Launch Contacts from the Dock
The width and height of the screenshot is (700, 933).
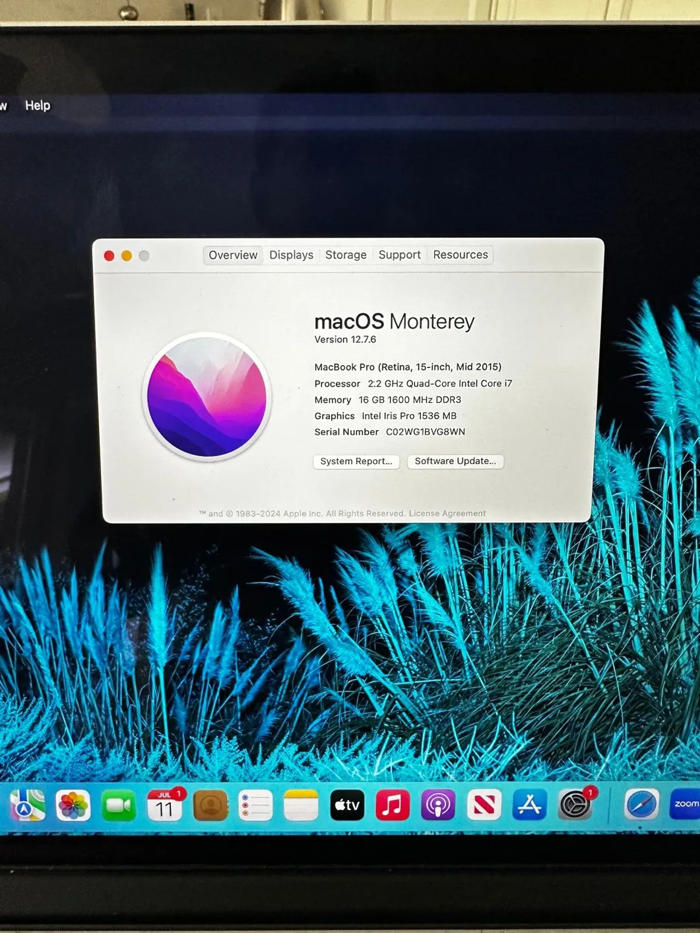coord(211,805)
